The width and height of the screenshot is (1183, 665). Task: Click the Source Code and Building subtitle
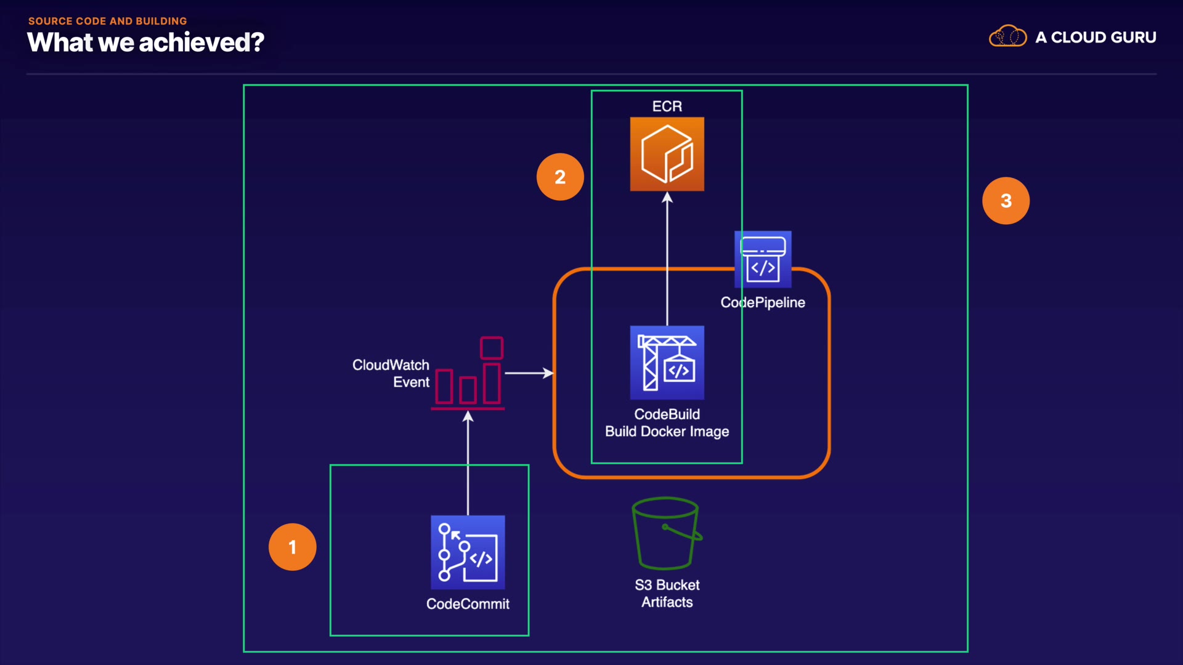(x=107, y=21)
